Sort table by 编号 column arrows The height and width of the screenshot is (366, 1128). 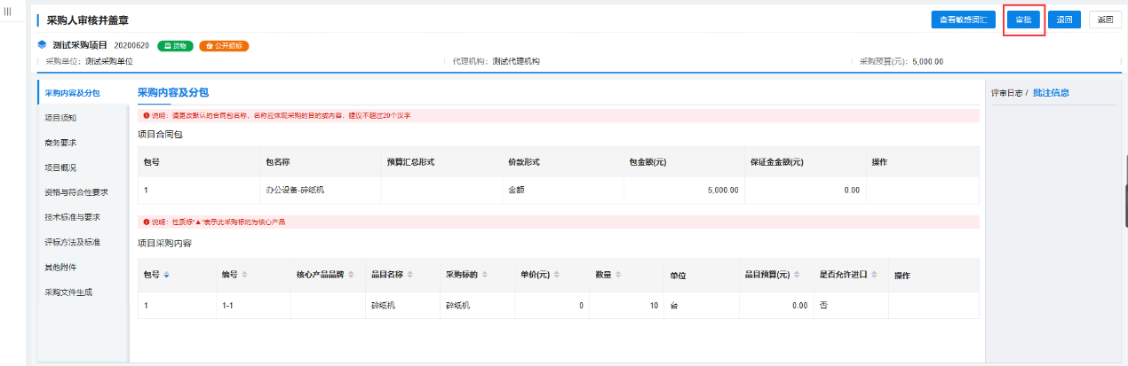coord(244,275)
